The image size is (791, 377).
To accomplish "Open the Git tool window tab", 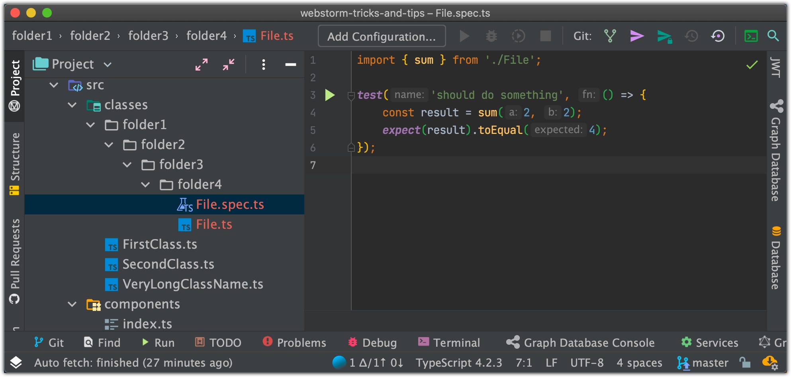I will click(x=49, y=343).
